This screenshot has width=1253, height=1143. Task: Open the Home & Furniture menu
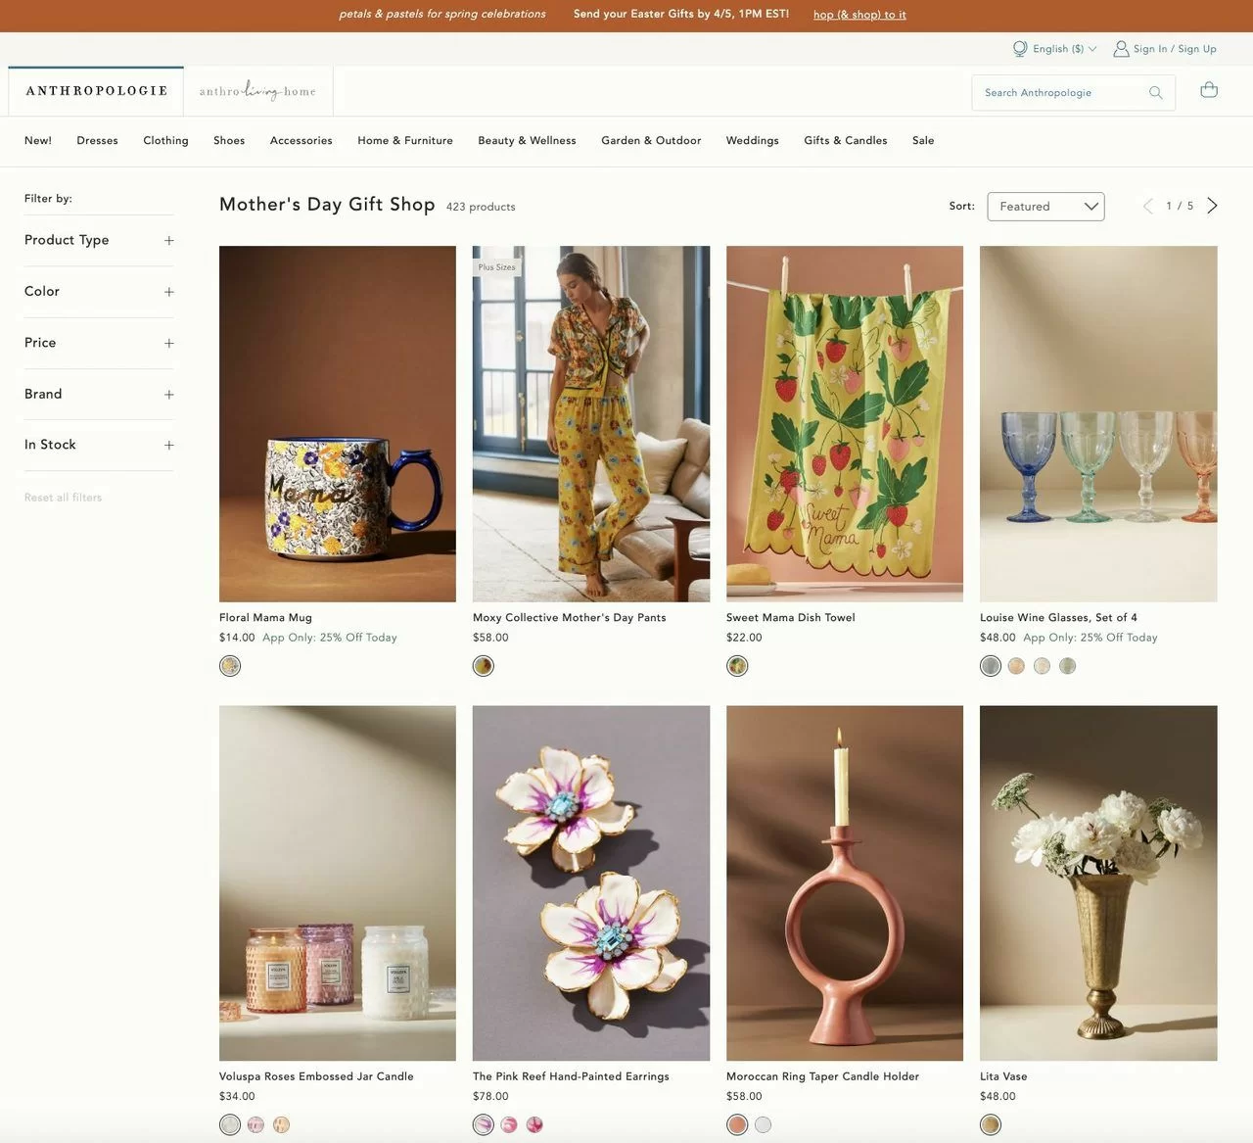click(405, 140)
